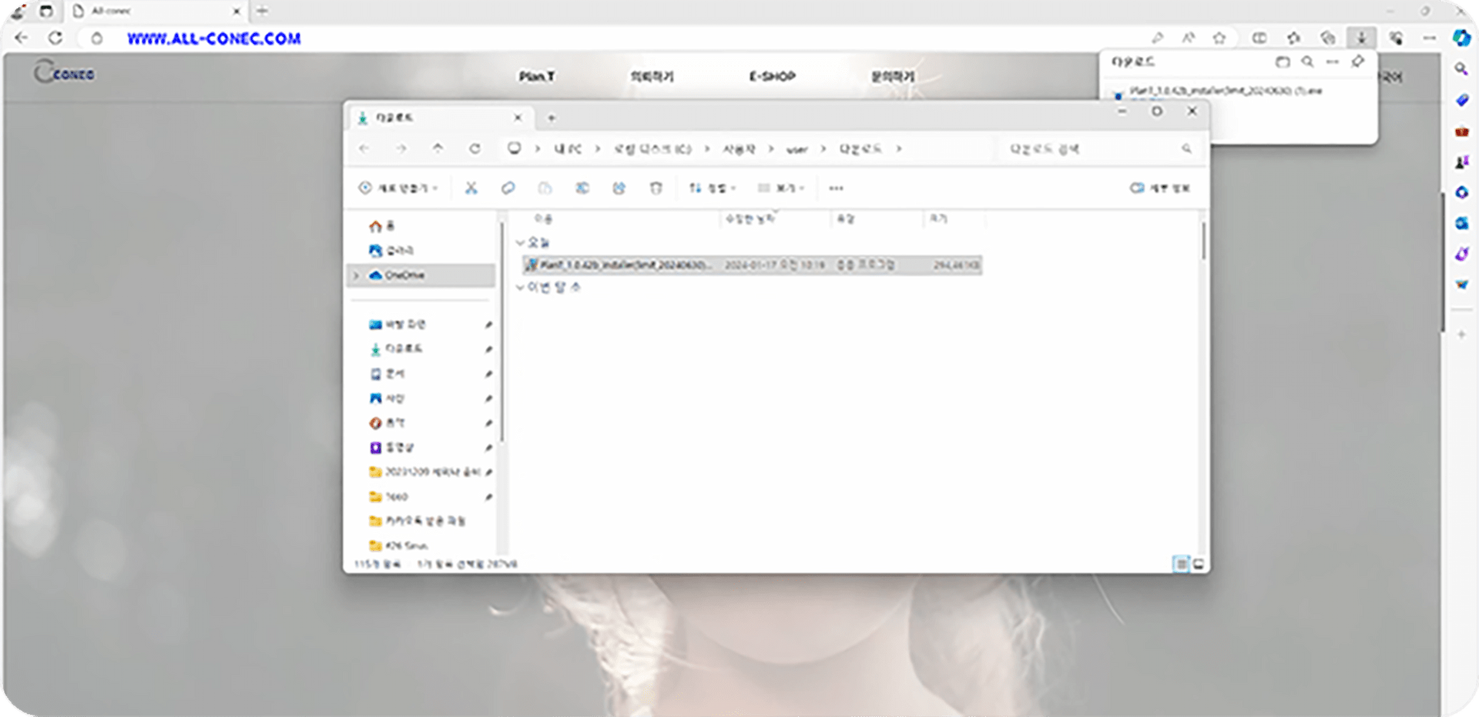Toggle the Explorer details pane button
Image resolution: width=1479 pixels, height=717 pixels.
[1159, 188]
